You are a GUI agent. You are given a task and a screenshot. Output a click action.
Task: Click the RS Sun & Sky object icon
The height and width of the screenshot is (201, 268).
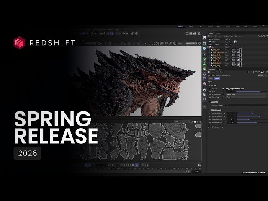pos(210,39)
